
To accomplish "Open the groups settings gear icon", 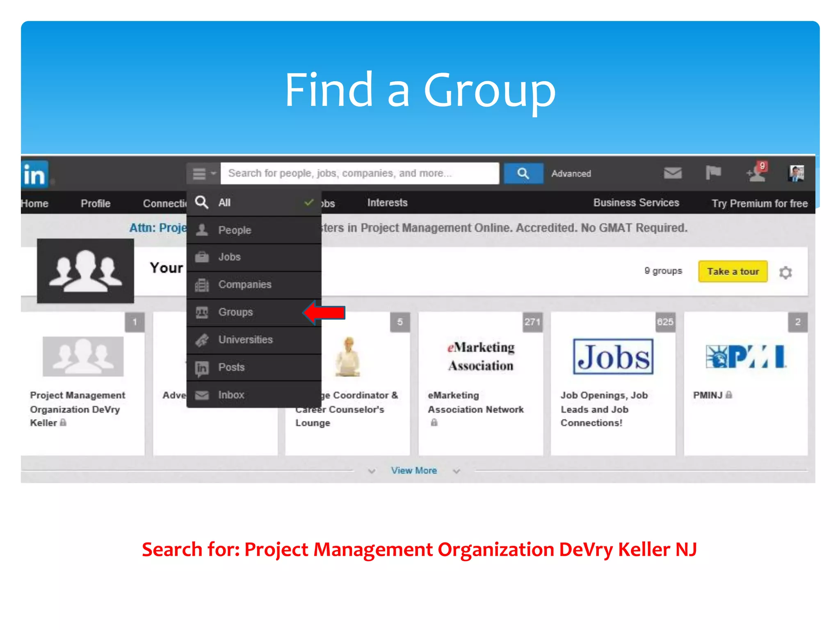I will [x=785, y=272].
